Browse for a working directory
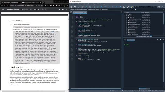The height and width of the screenshot is (92, 165). (159, 7)
